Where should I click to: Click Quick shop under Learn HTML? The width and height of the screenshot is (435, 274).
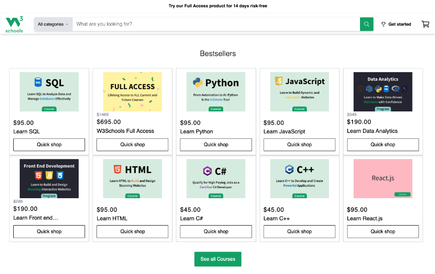coord(132,232)
